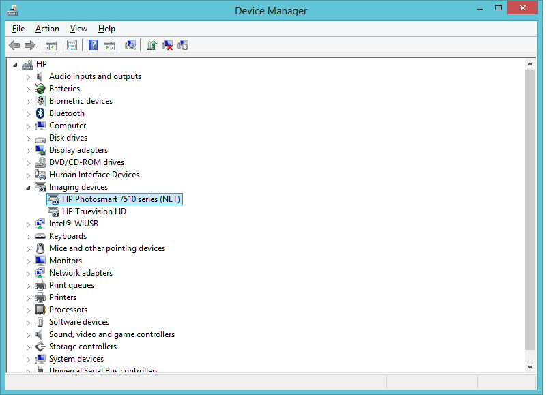Open the File menu
The height and width of the screenshot is (395, 559).
click(18, 29)
